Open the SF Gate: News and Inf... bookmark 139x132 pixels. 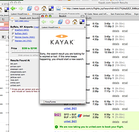96,14
